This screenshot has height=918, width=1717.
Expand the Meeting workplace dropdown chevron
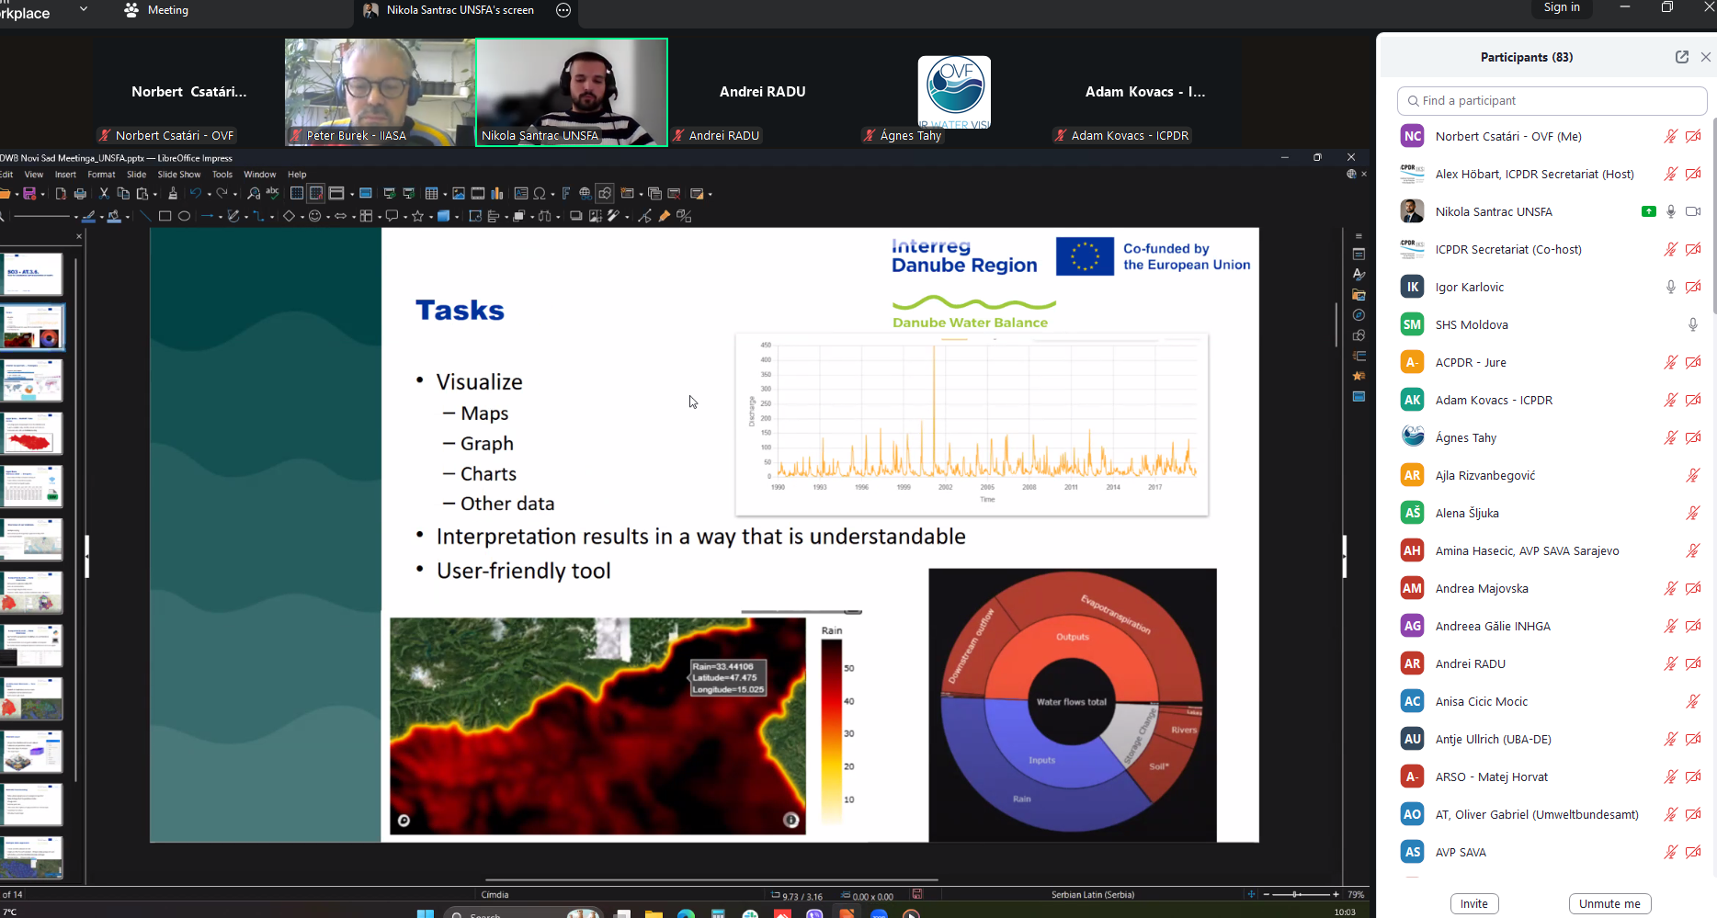[84, 9]
